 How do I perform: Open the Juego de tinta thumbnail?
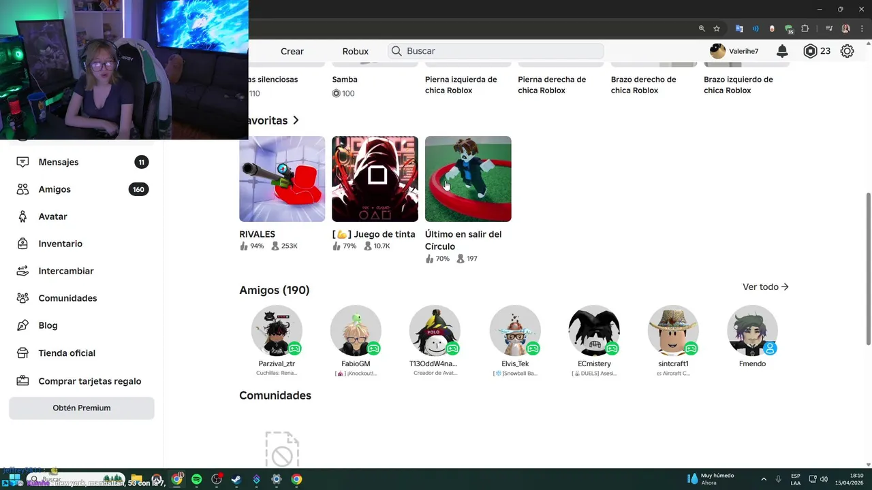[375, 179]
